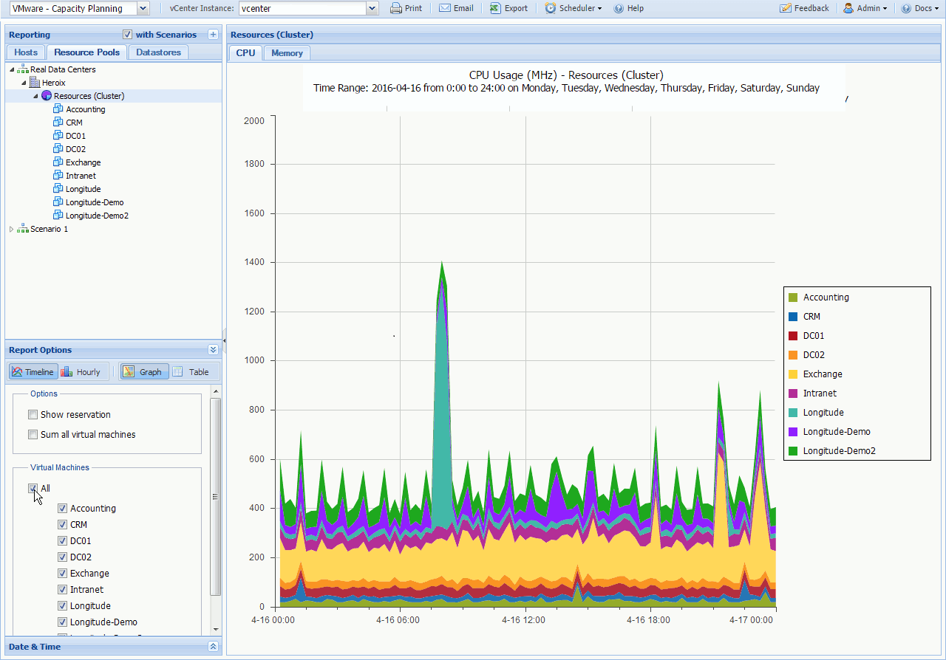The height and width of the screenshot is (660, 946).
Task: Switch to the Datastores tab
Action: pos(158,52)
